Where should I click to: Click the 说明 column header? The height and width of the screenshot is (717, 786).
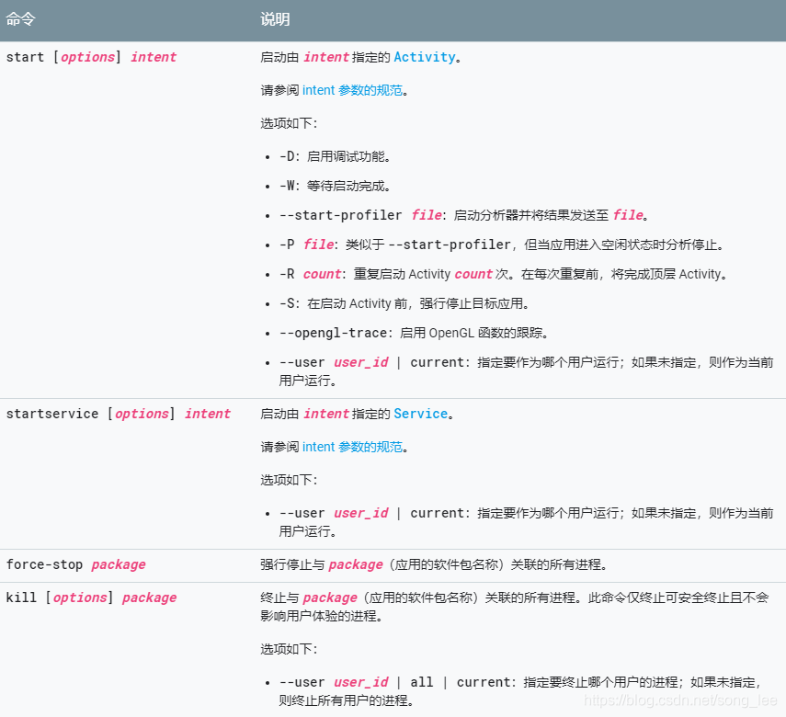(x=275, y=19)
